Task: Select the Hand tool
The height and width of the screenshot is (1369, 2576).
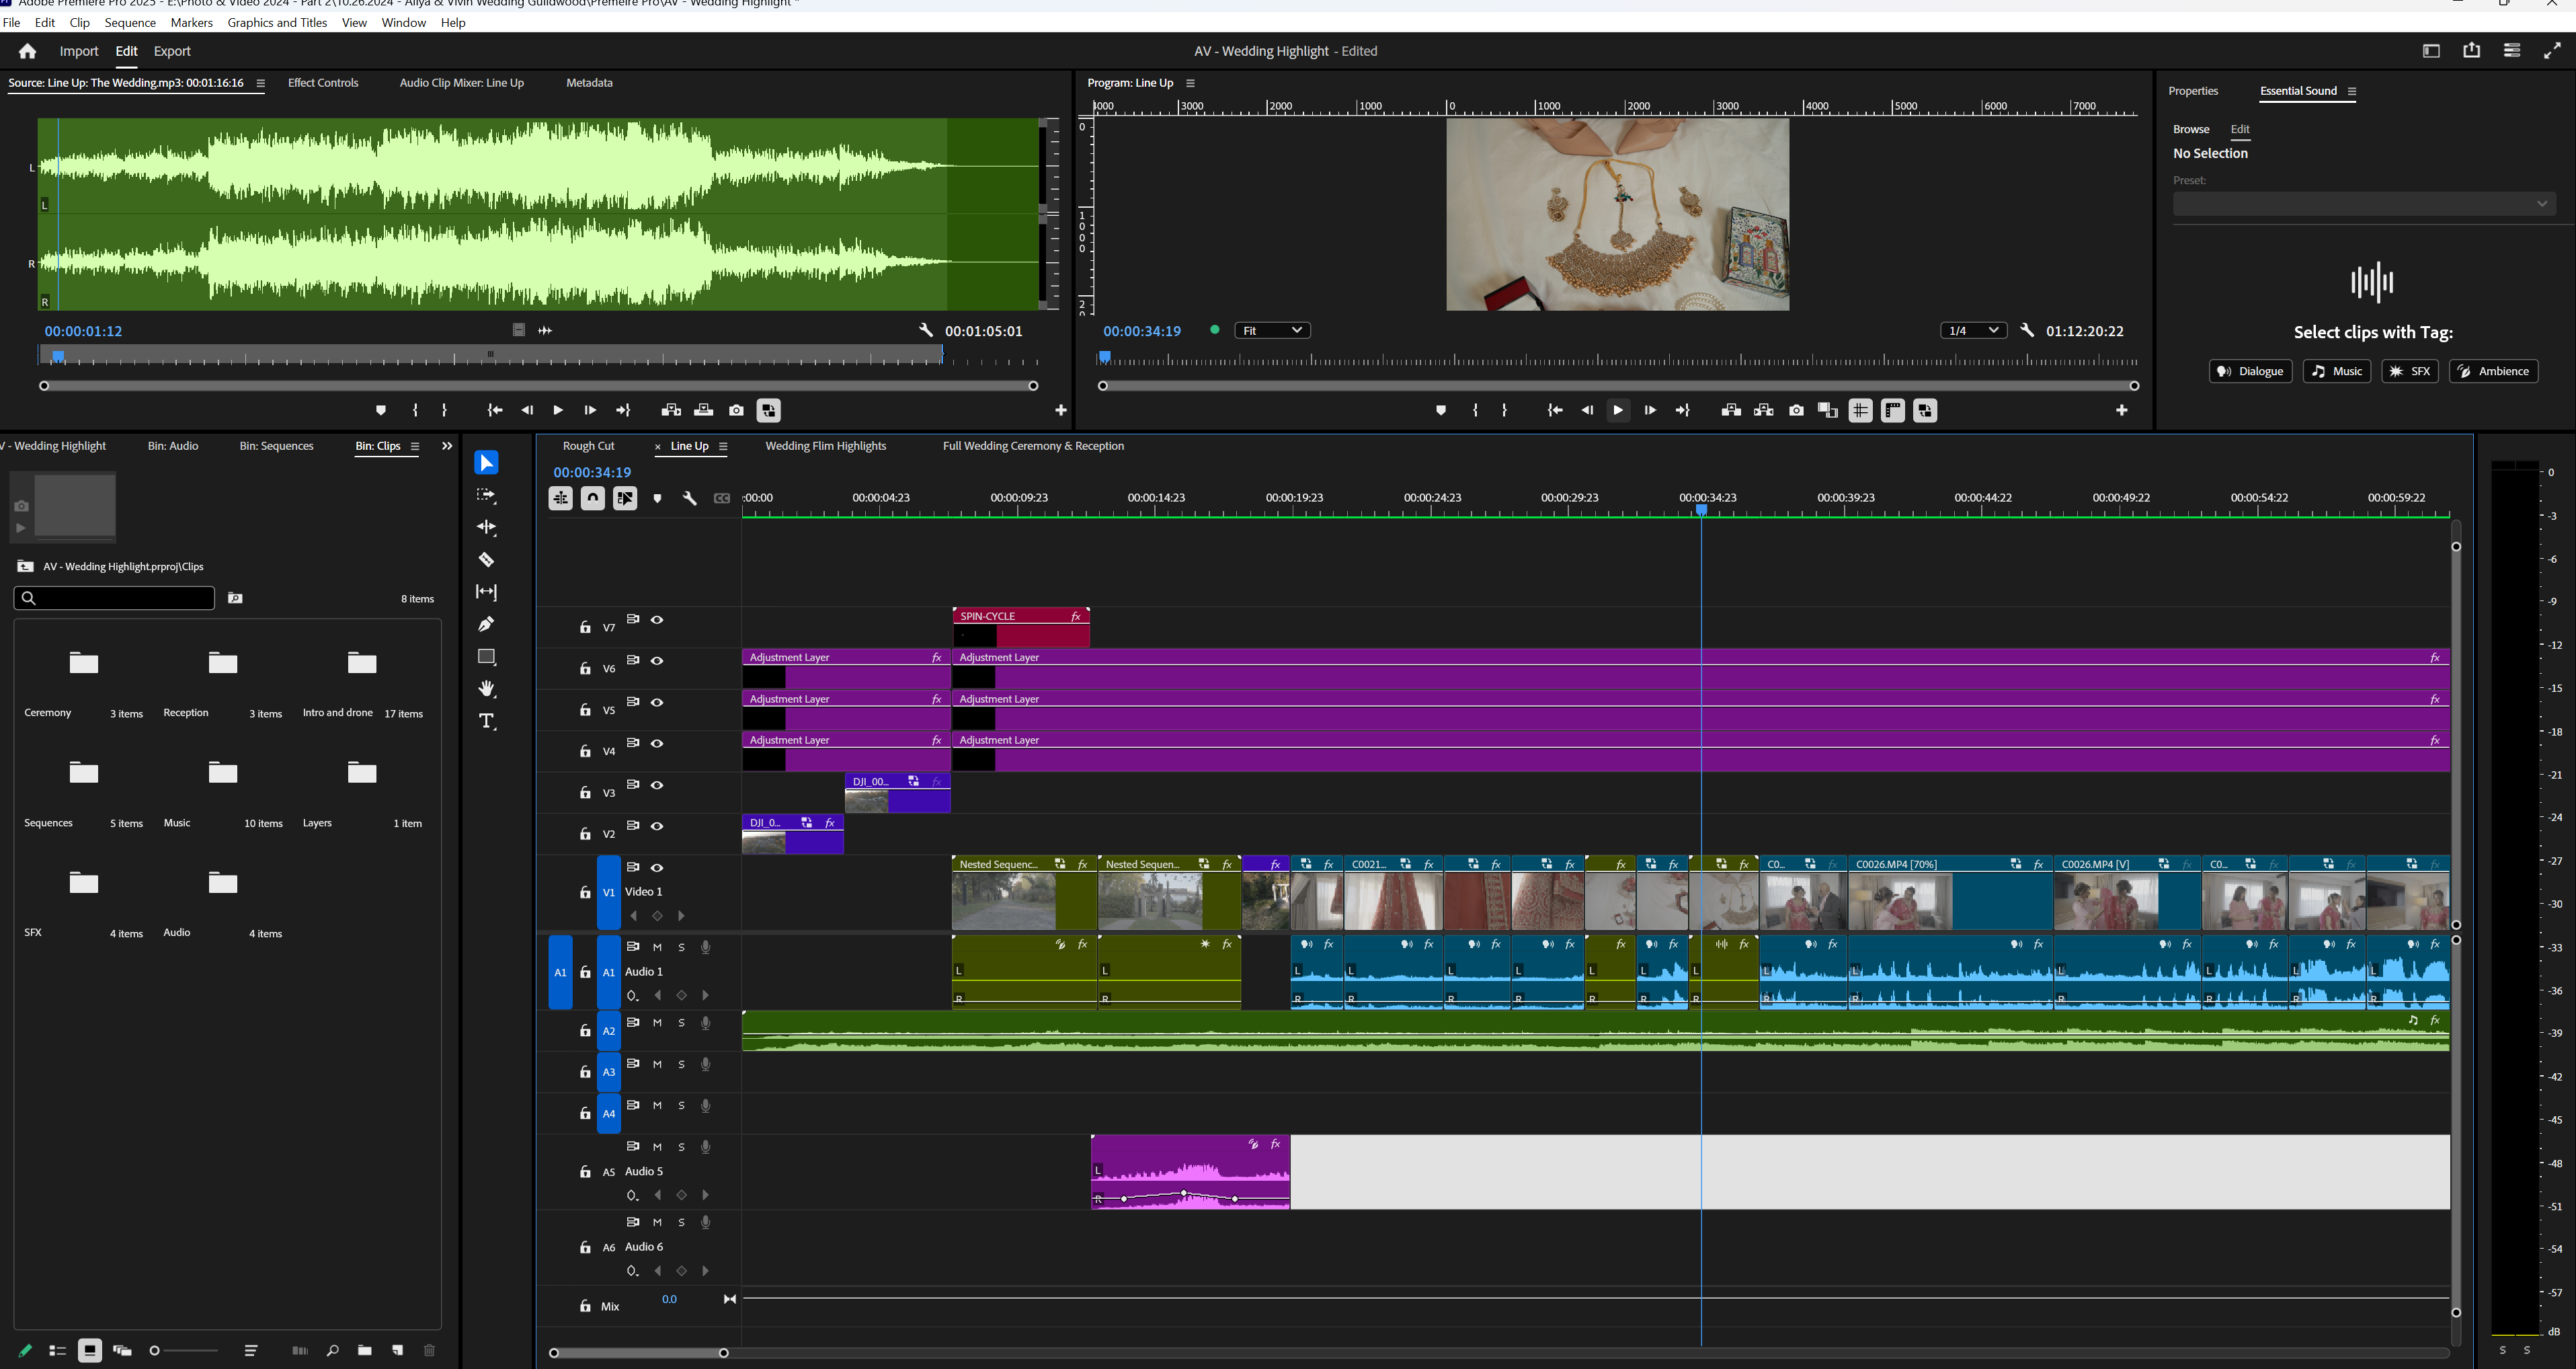Action: pyautogui.click(x=487, y=688)
